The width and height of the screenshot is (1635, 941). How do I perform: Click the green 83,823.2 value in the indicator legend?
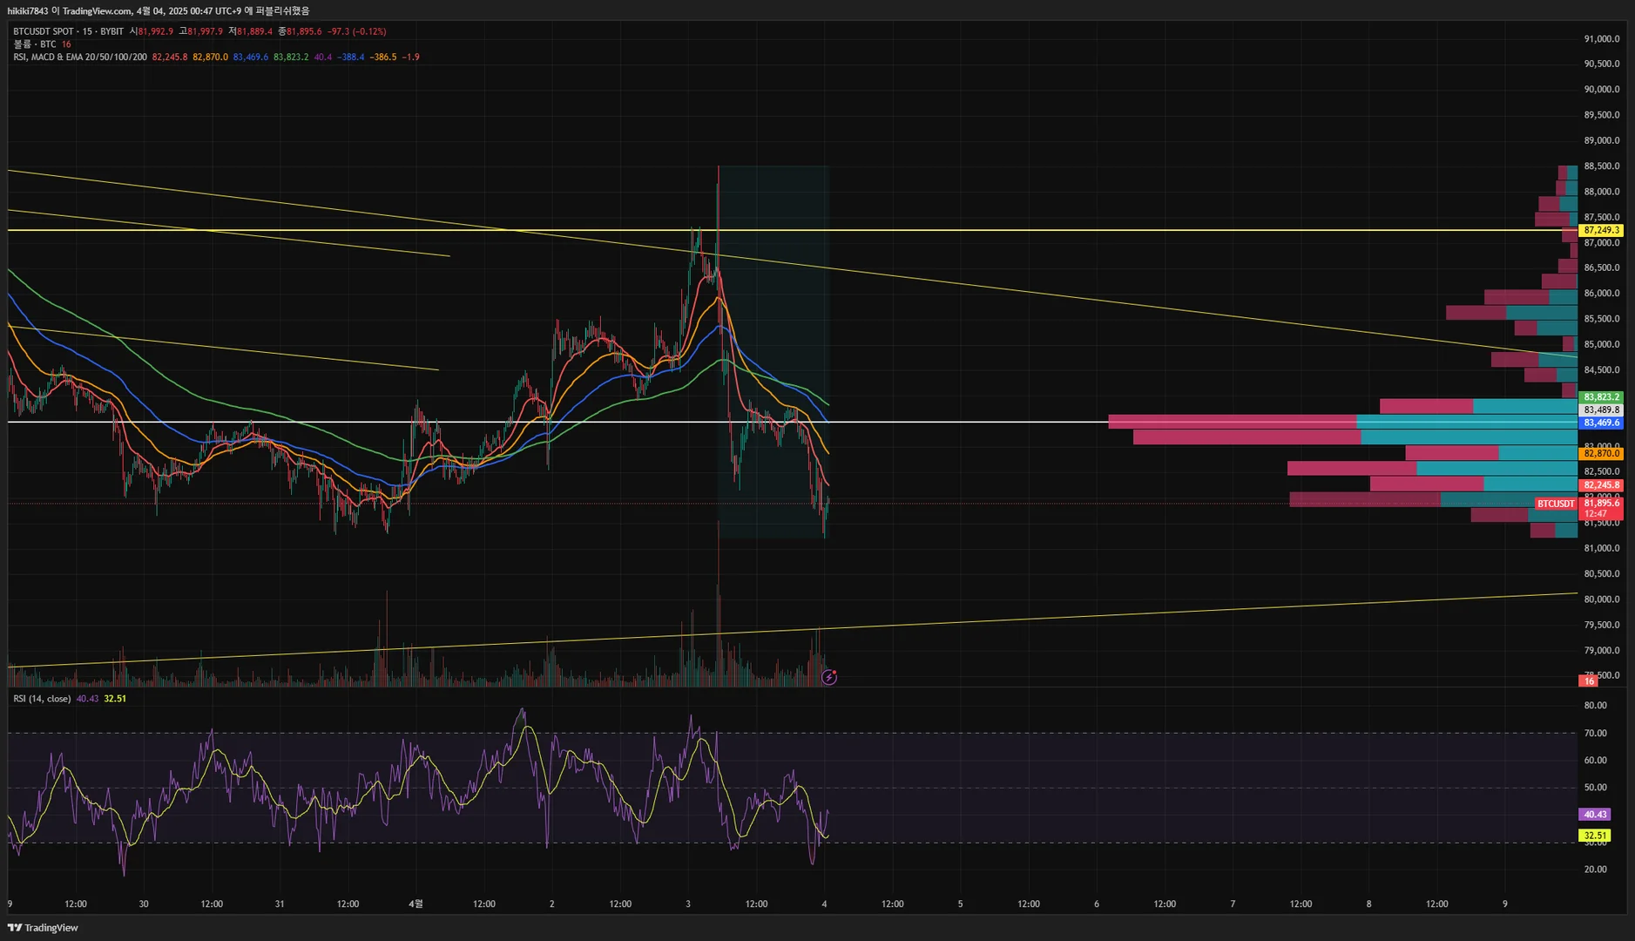pos(291,58)
